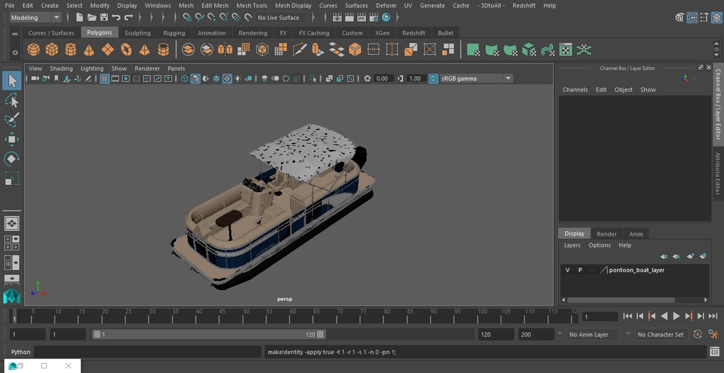Open the shelf options menu button
724x373 pixels.
coord(15,53)
